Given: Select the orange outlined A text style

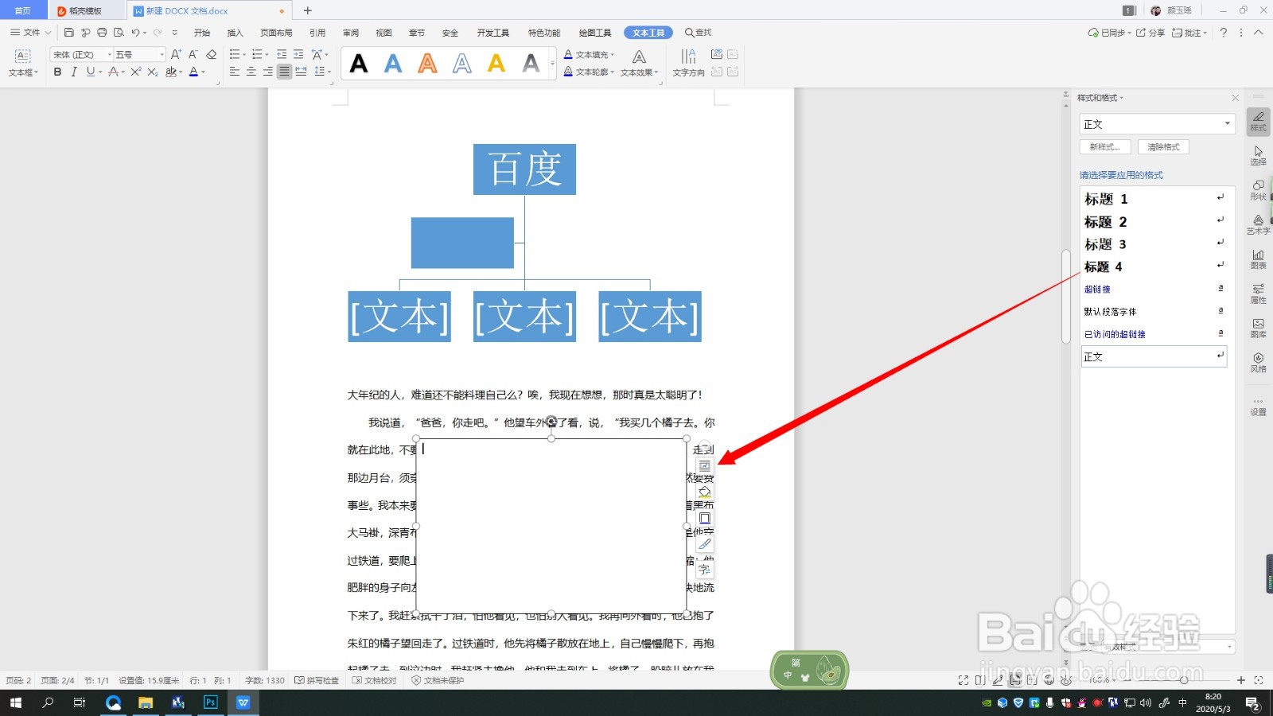Looking at the screenshot, I should [x=427, y=63].
